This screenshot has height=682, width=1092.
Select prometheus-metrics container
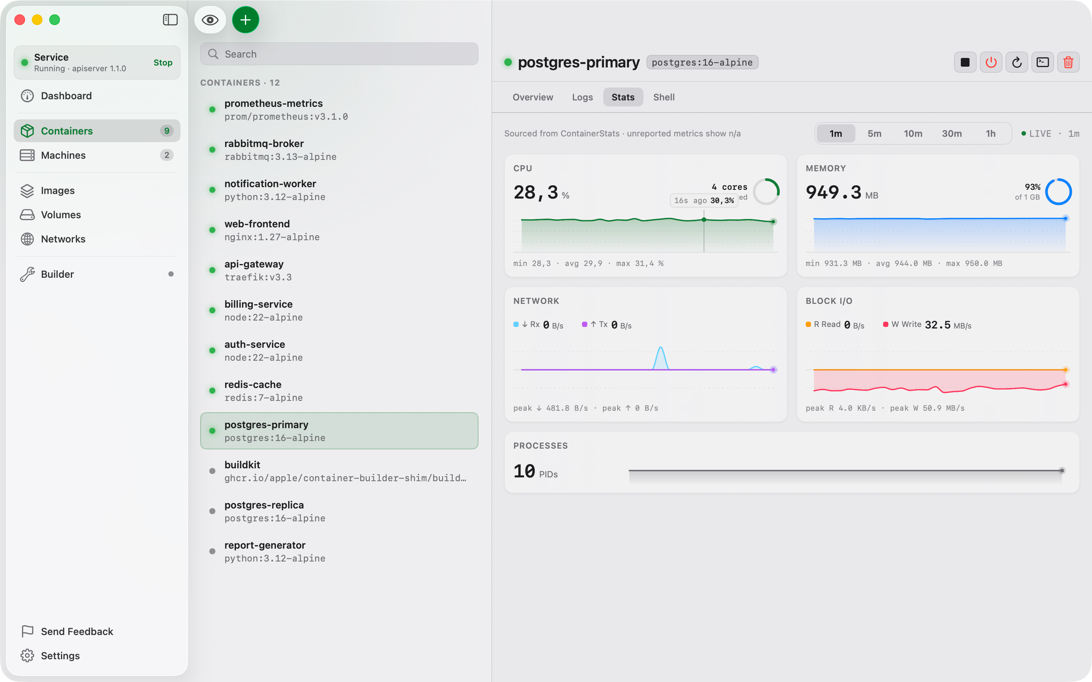click(339, 109)
